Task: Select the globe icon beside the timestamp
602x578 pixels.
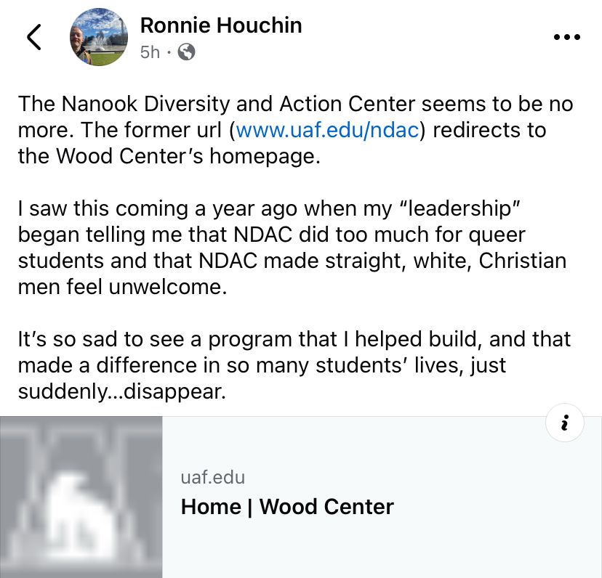Action: point(186,52)
